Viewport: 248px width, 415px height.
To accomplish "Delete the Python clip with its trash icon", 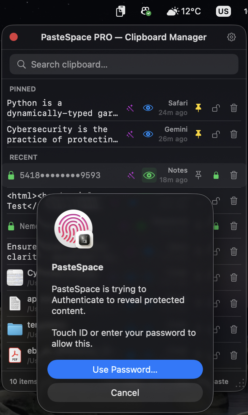I will (x=234, y=108).
